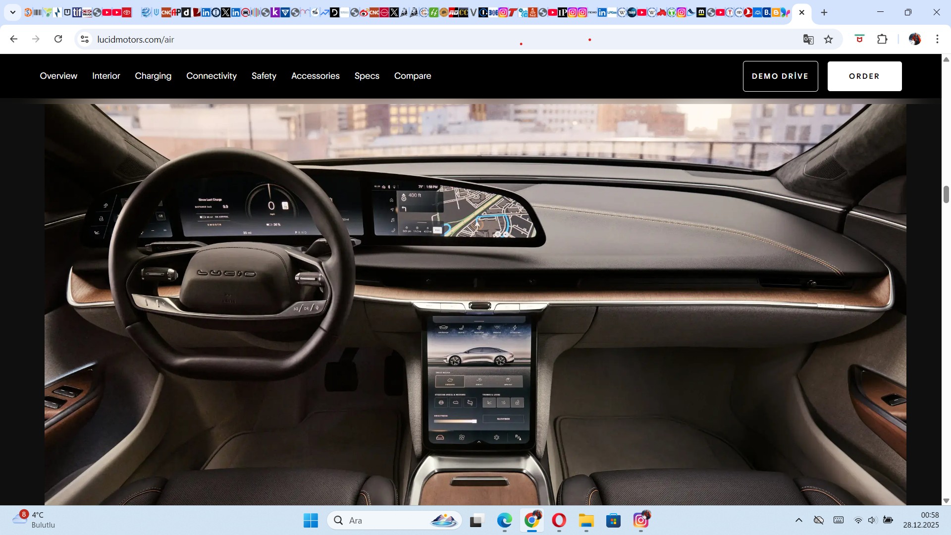951x535 pixels.
Task: Click the DEMO DRIVE button
Action: click(780, 76)
